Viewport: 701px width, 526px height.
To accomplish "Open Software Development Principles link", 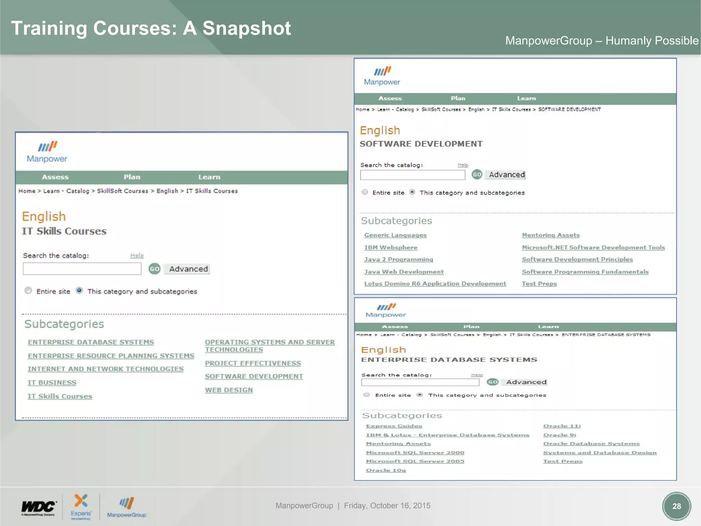I will click(x=577, y=259).
